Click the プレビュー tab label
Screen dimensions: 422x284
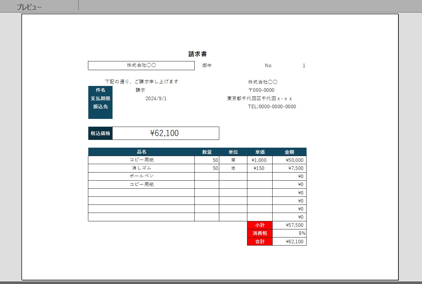(x=29, y=7)
